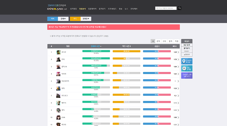Expand row 4 with KD 1.51 chevron
The width and height of the screenshot is (227, 126).
(178, 74)
